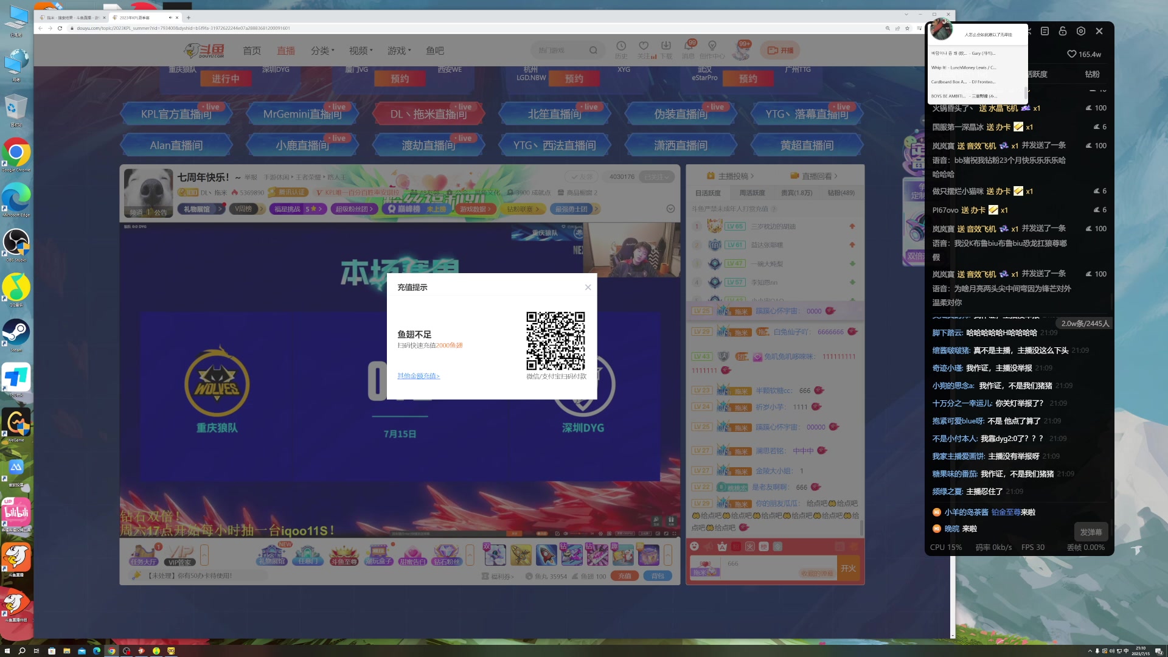1168x657 pixels.
Task: Click the horn announcement icon beside the chat input
Action: pyautogui.click(x=707, y=547)
